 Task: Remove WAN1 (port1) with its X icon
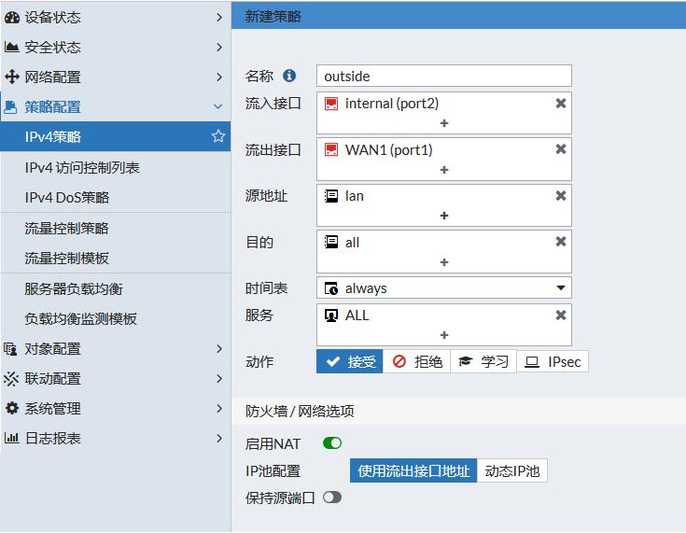point(560,149)
